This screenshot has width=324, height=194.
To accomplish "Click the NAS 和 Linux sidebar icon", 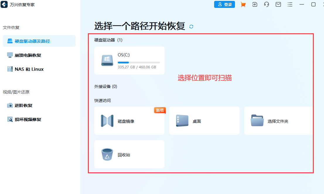I will (9, 69).
